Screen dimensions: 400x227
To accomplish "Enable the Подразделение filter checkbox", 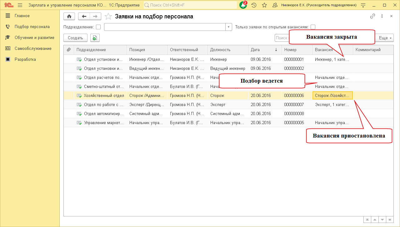I will [x=98, y=27].
